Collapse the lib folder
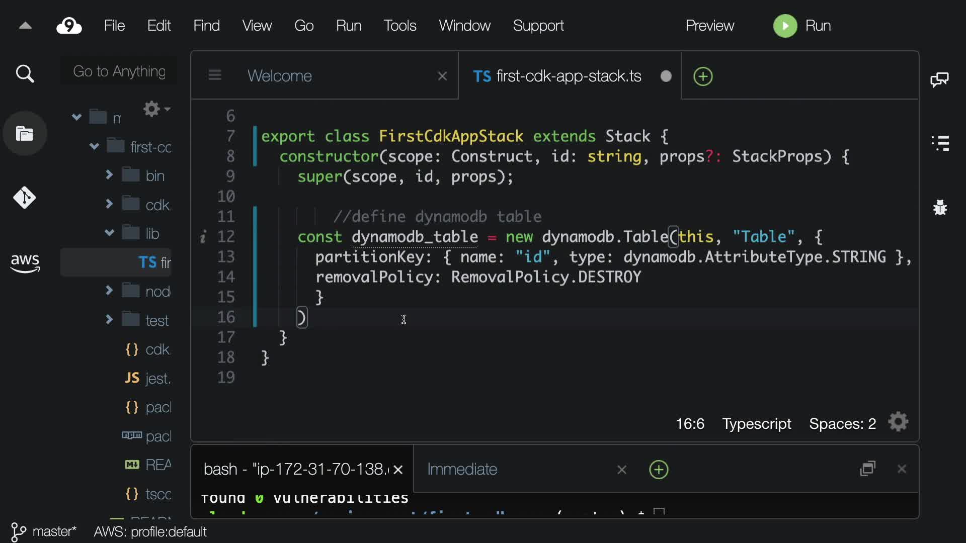The height and width of the screenshot is (543, 966). click(109, 233)
